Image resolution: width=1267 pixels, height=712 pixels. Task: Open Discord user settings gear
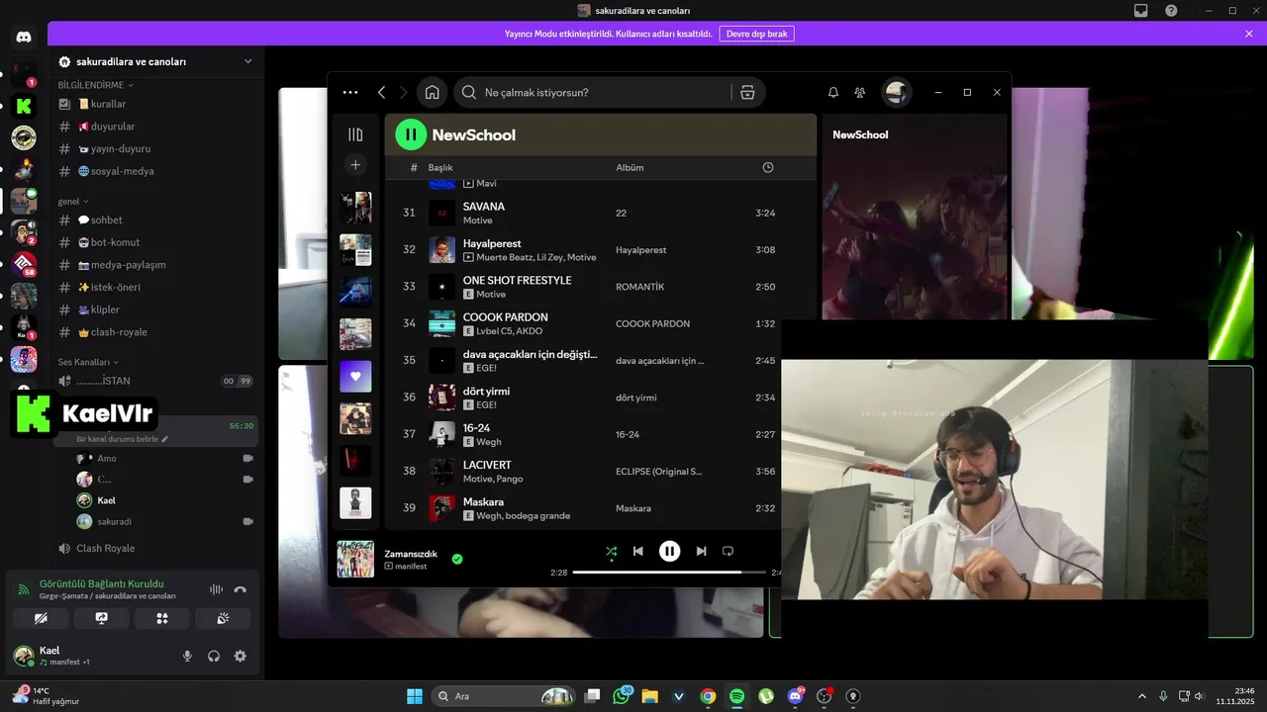coord(240,656)
